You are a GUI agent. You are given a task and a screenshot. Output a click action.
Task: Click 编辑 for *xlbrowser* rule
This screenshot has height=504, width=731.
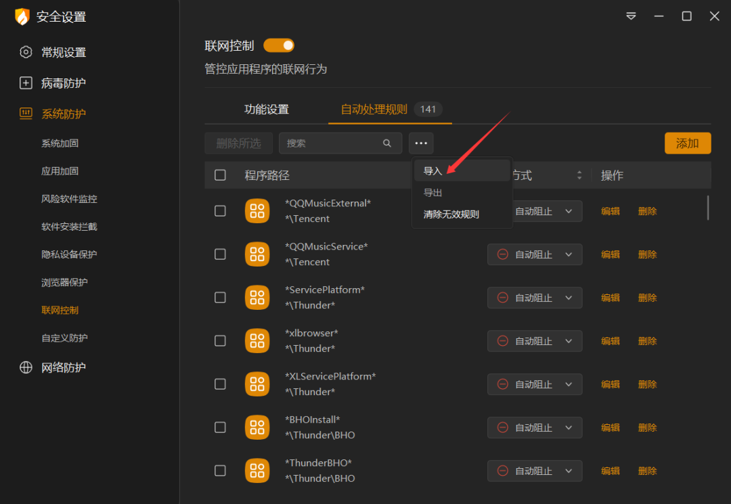(611, 341)
